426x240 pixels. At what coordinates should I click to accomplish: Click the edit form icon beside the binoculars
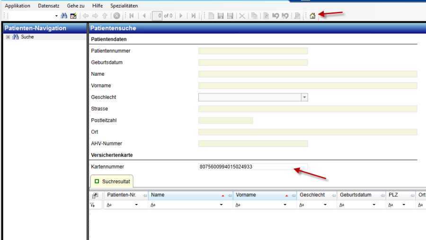click(x=73, y=16)
